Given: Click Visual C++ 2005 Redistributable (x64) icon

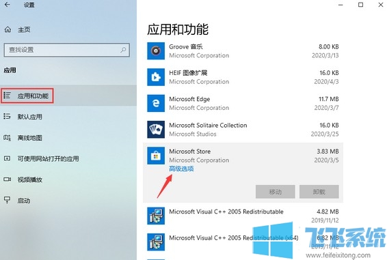Looking at the screenshot, I should pyautogui.click(x=156, y=242).
